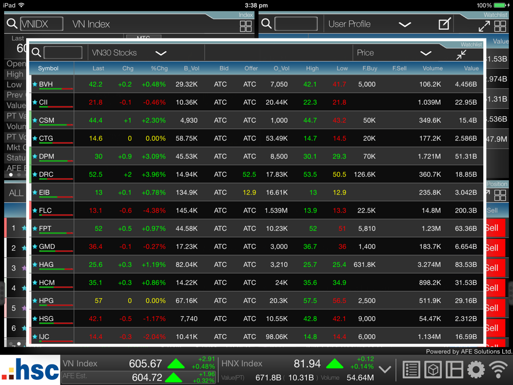Click the VNIDX symbol input field
Viewport: 513px width, 385px height.
42,24
